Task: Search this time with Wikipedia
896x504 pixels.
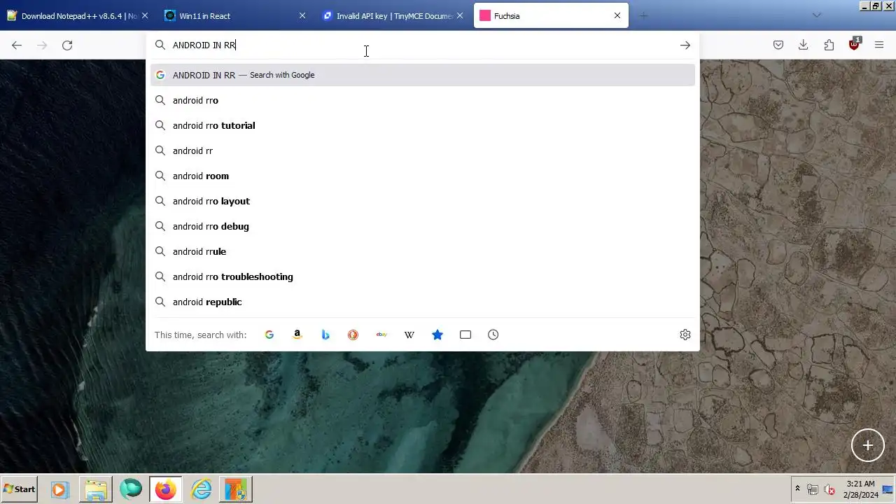Action: click(409, 335)
